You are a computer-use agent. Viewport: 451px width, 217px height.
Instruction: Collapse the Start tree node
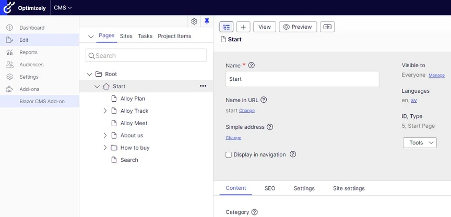[97, 87]
